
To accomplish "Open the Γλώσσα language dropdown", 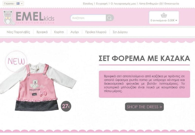I will pos(13,4).
